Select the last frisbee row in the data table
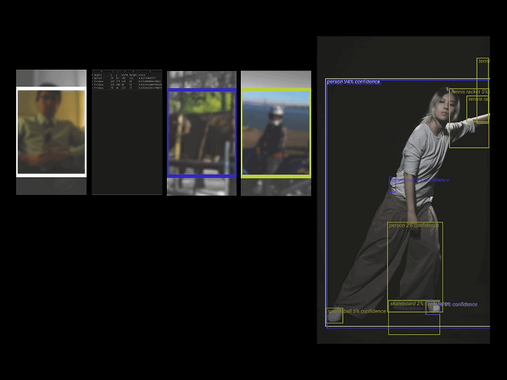 pos(127,88)
